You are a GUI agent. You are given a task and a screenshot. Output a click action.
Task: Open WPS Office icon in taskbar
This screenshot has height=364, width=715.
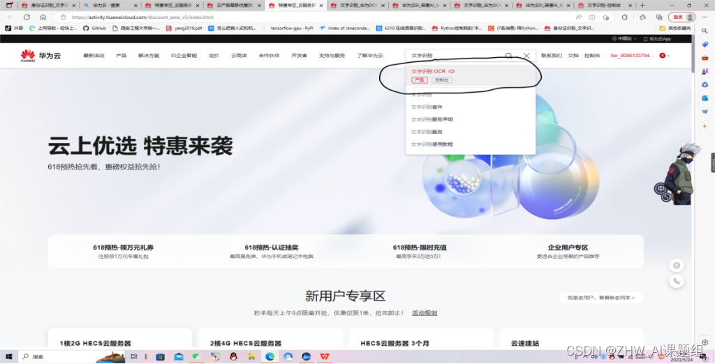click(324, 357)
